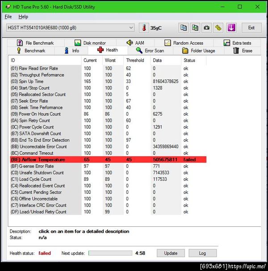Select the (C0) Unsafe Shutdown Count row
This screenshot has width=268, height=271.
coord(108,173)
